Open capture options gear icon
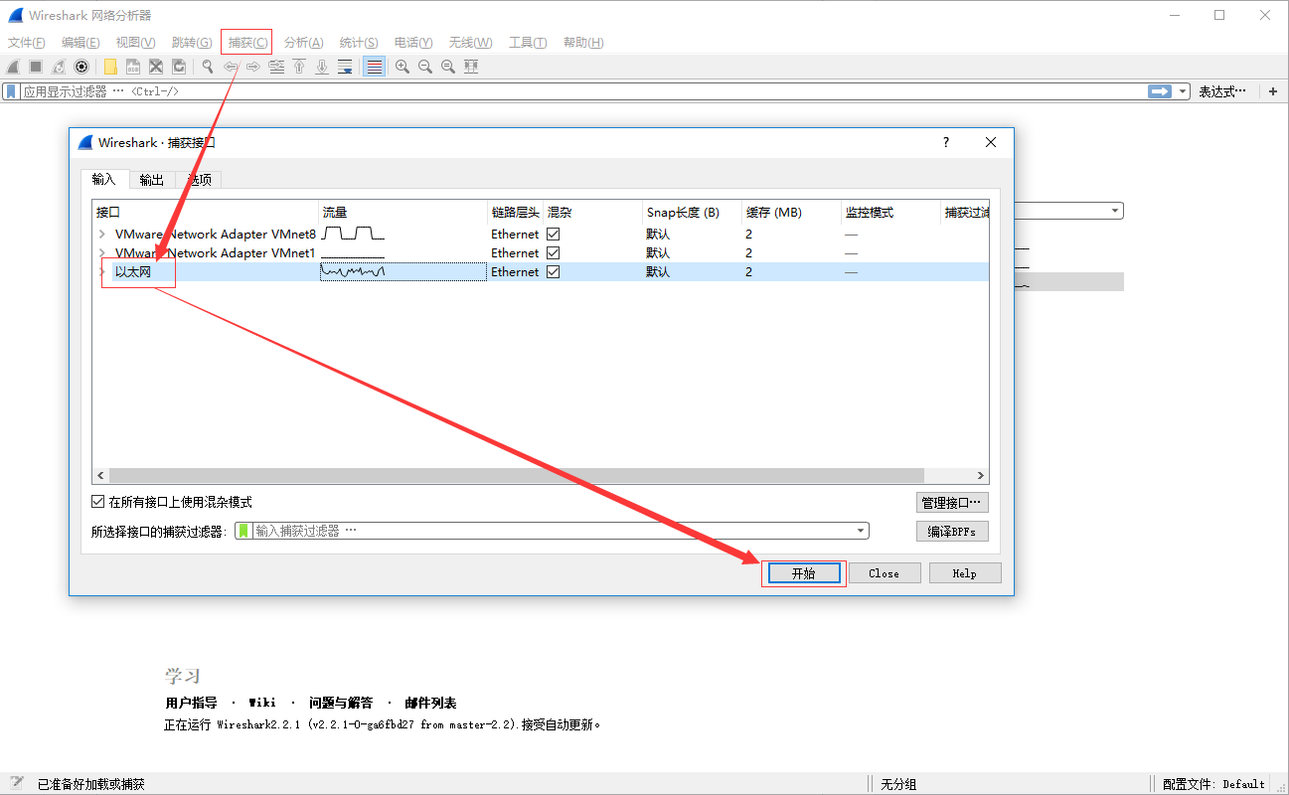The height and width of the screenshot is (795, 1289). pos(81,67)
